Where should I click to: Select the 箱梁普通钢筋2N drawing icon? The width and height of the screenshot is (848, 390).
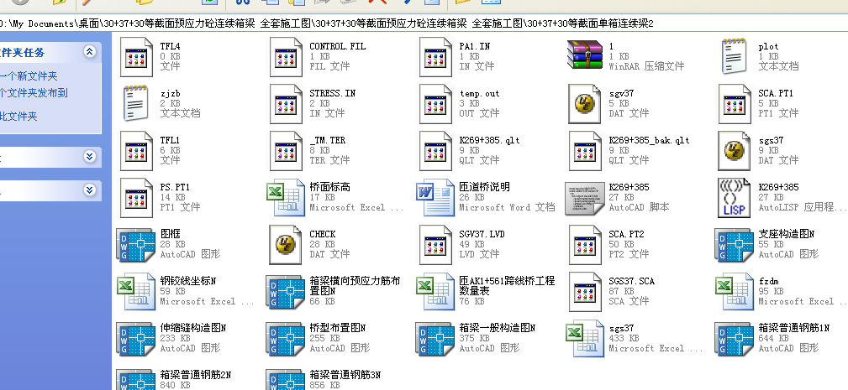coord(136,379)
